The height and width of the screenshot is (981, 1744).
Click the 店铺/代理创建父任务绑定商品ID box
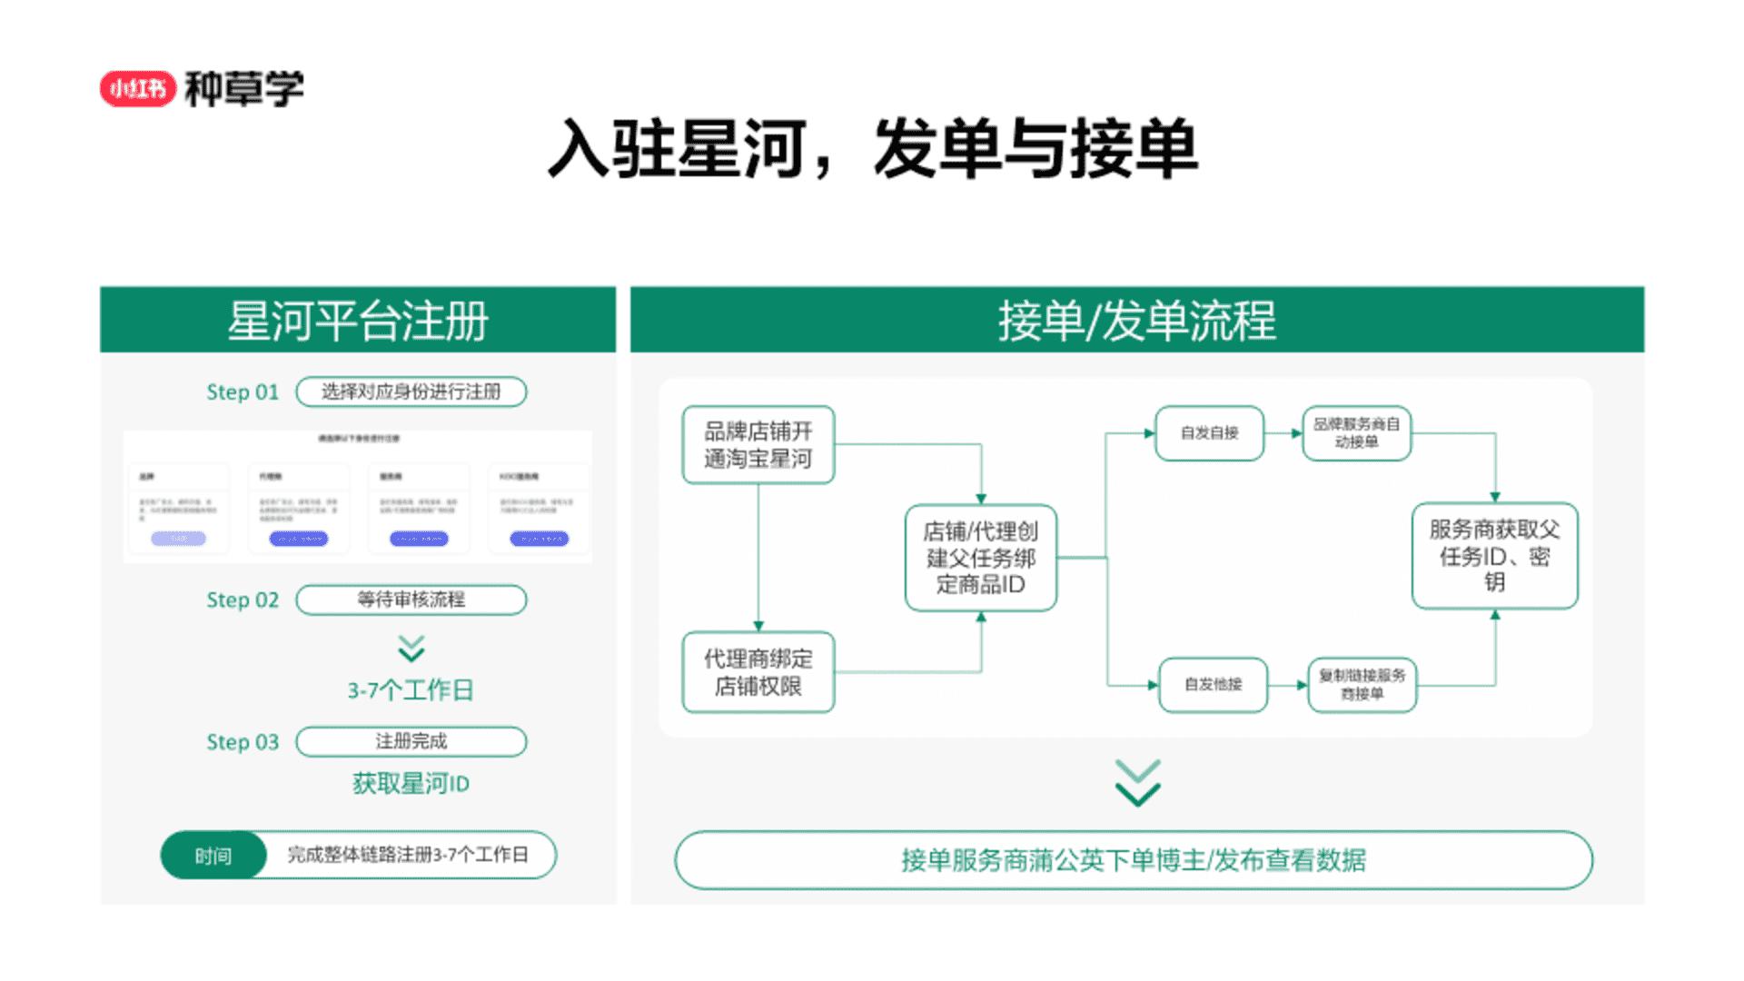pyautogui.click(x=981, y=558)
